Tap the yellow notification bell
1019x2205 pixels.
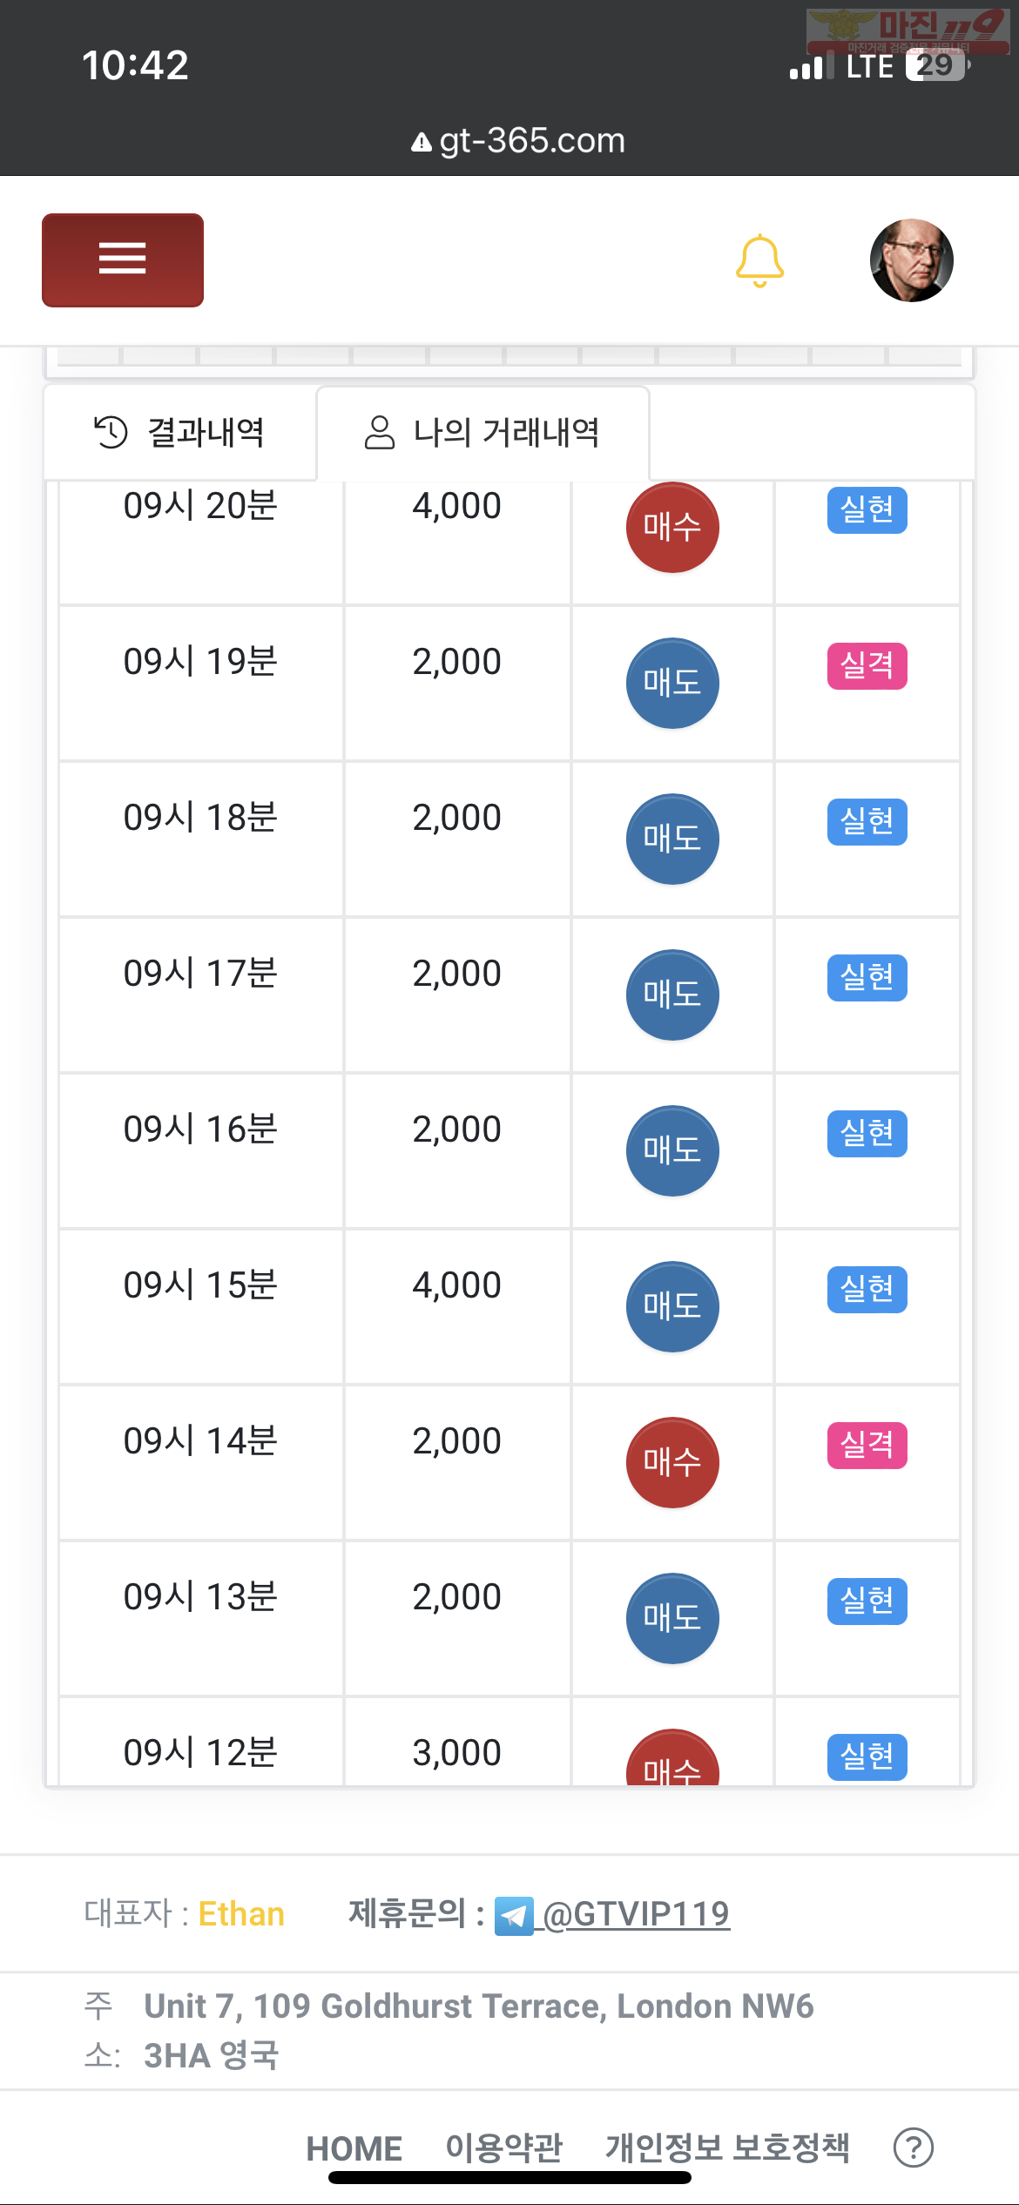click(759, 260)
